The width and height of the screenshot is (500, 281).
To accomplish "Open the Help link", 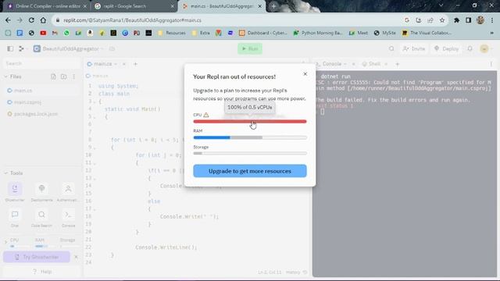I will 42,272.
